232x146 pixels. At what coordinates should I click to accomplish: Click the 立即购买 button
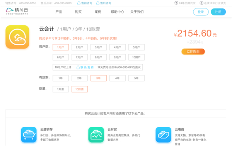coord(193,52)
